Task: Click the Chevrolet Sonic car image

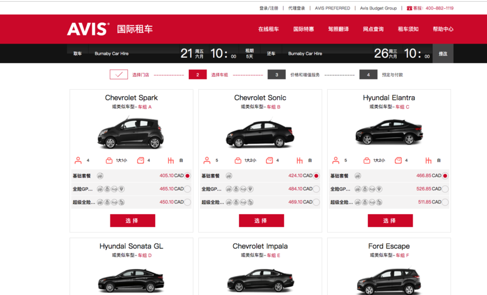Action: point(260,134)
